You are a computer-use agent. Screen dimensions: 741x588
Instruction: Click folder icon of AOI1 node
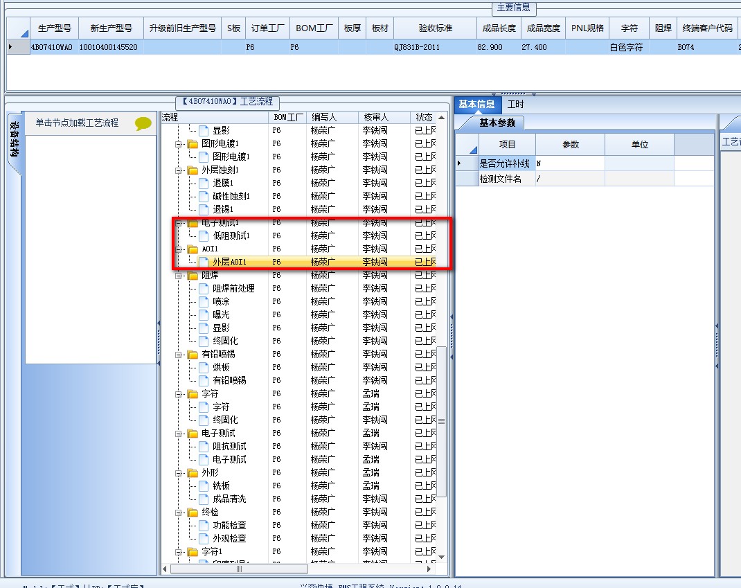pyautogui.click(x=193, y=249)
